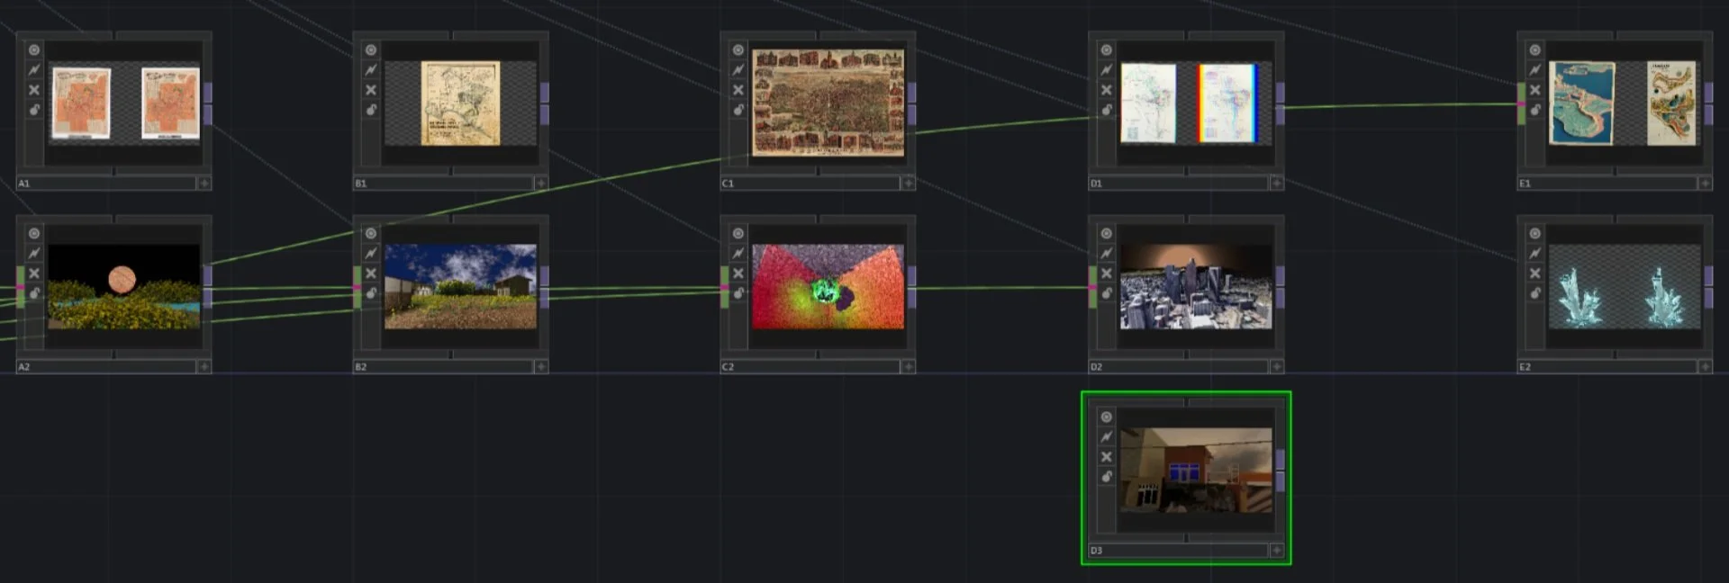This screenshot has width=1729, height=583.
Task: Click the 'D3' node name label
Action: 1097,551
